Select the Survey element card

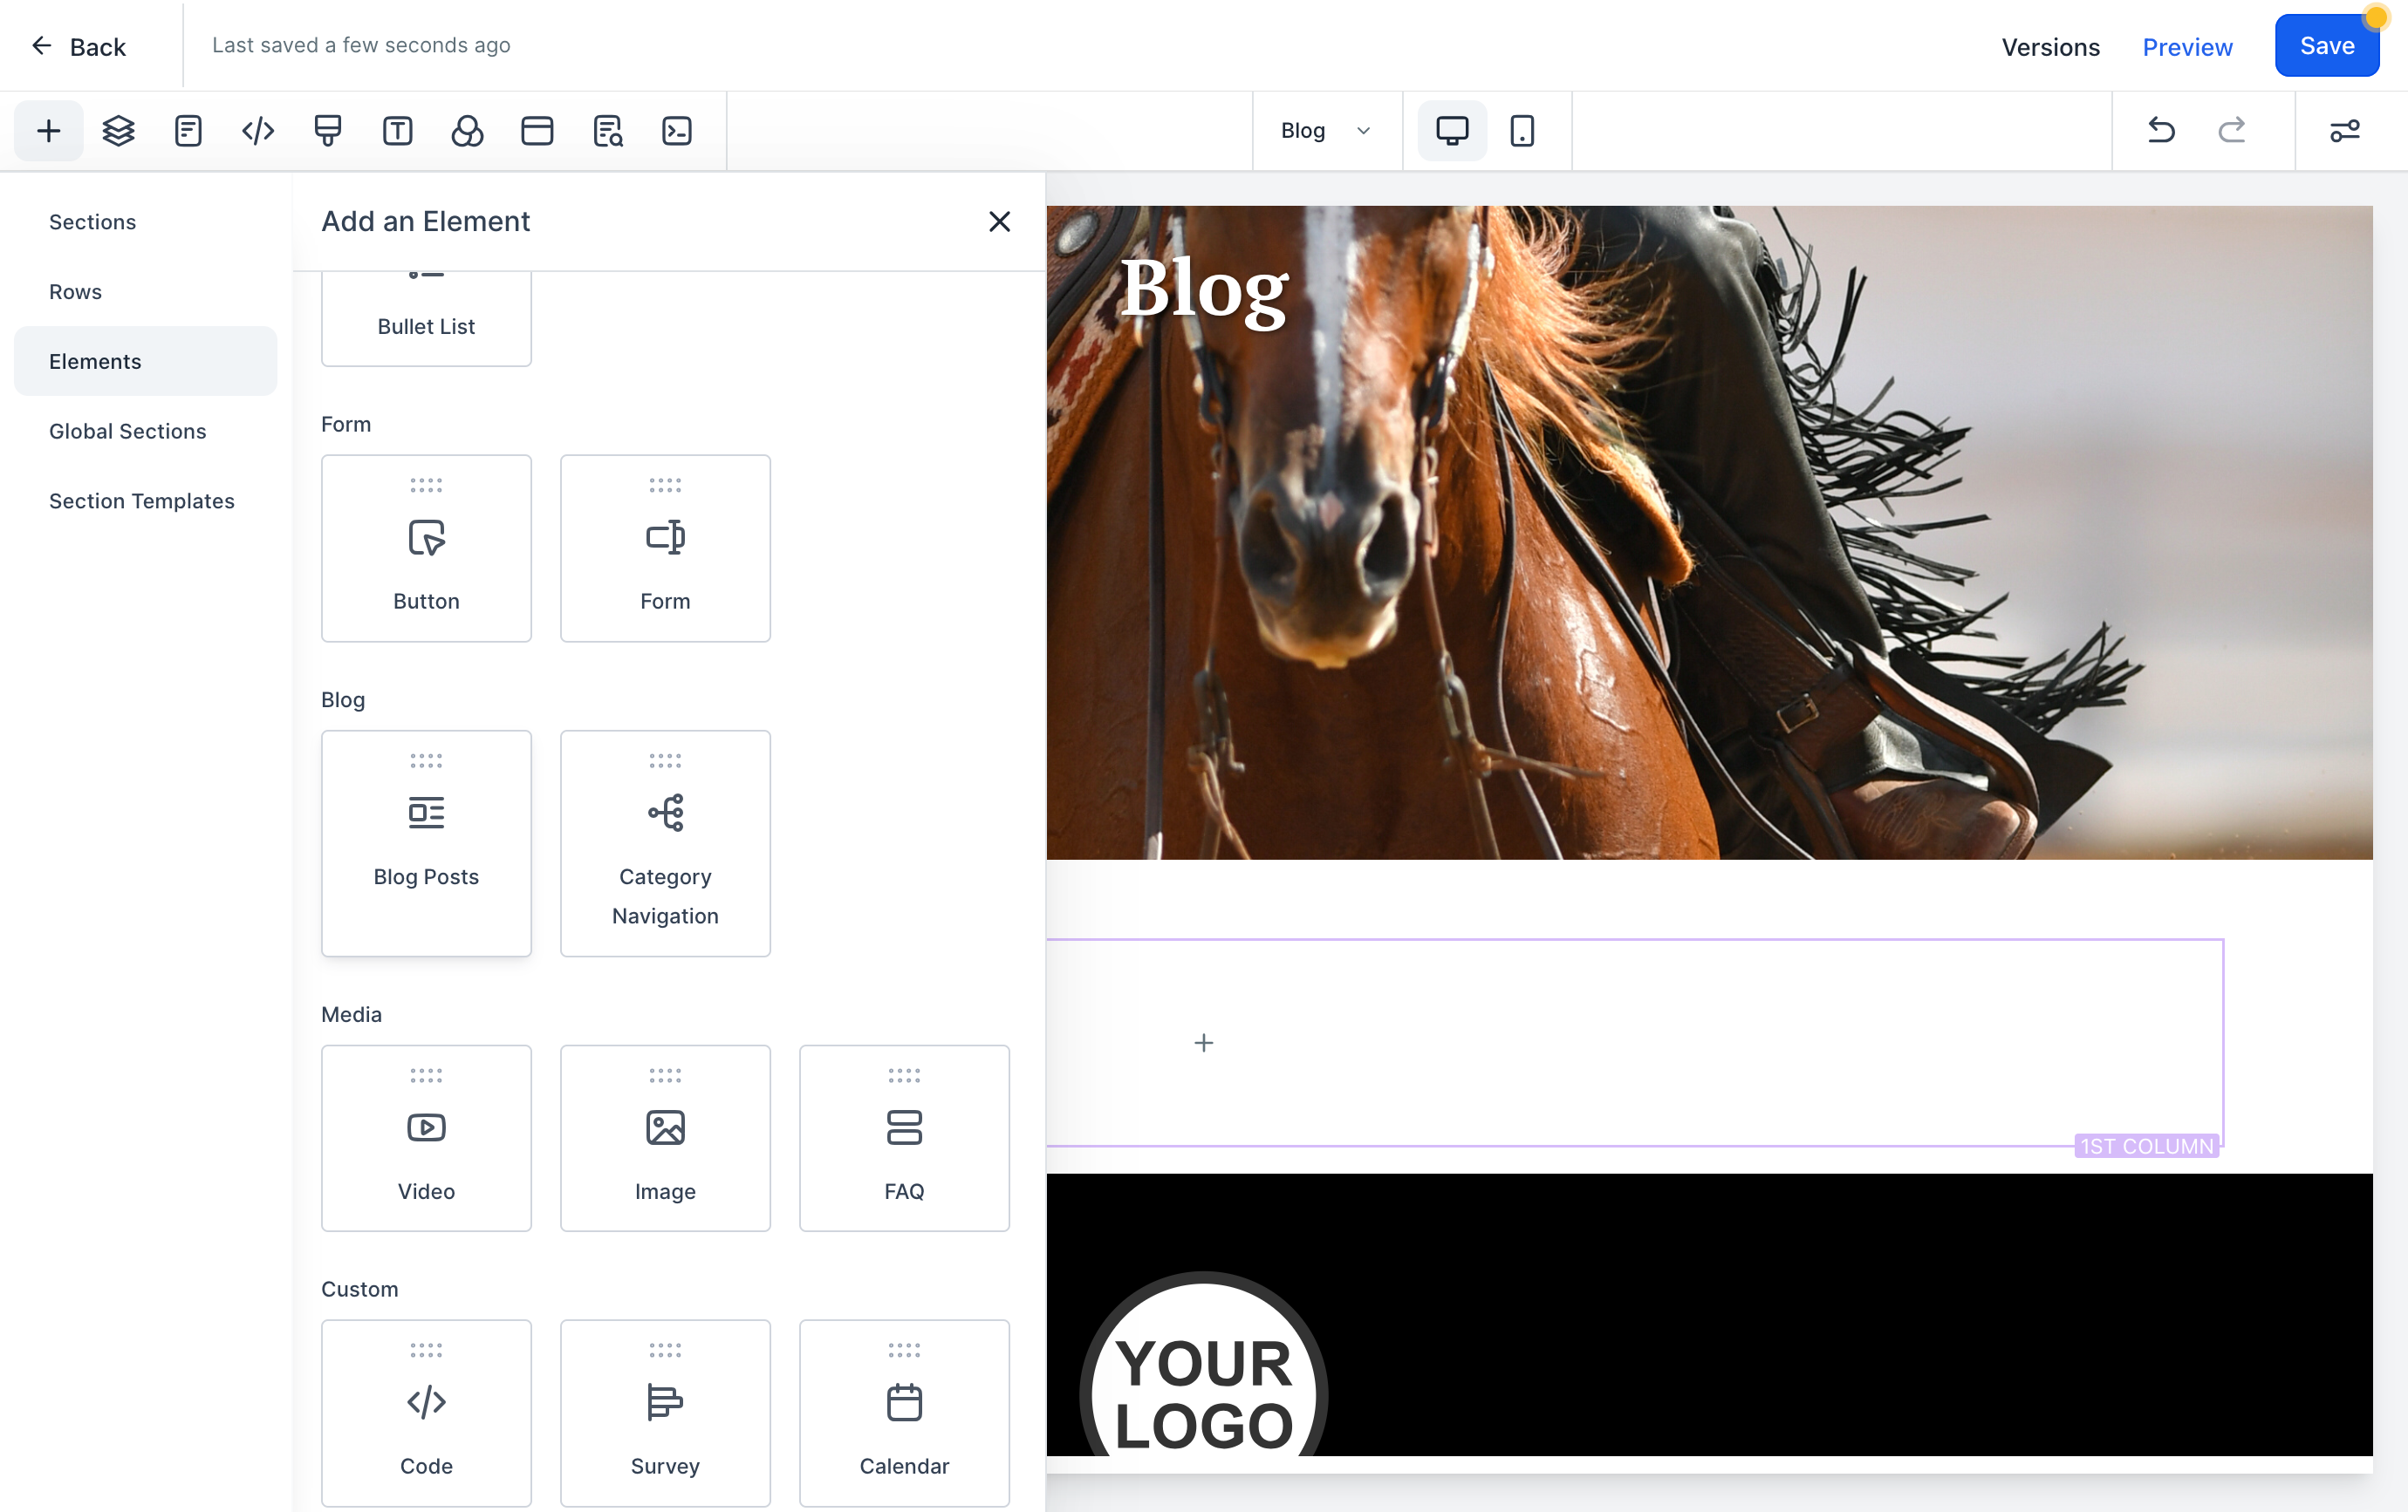click(665, 1413)
